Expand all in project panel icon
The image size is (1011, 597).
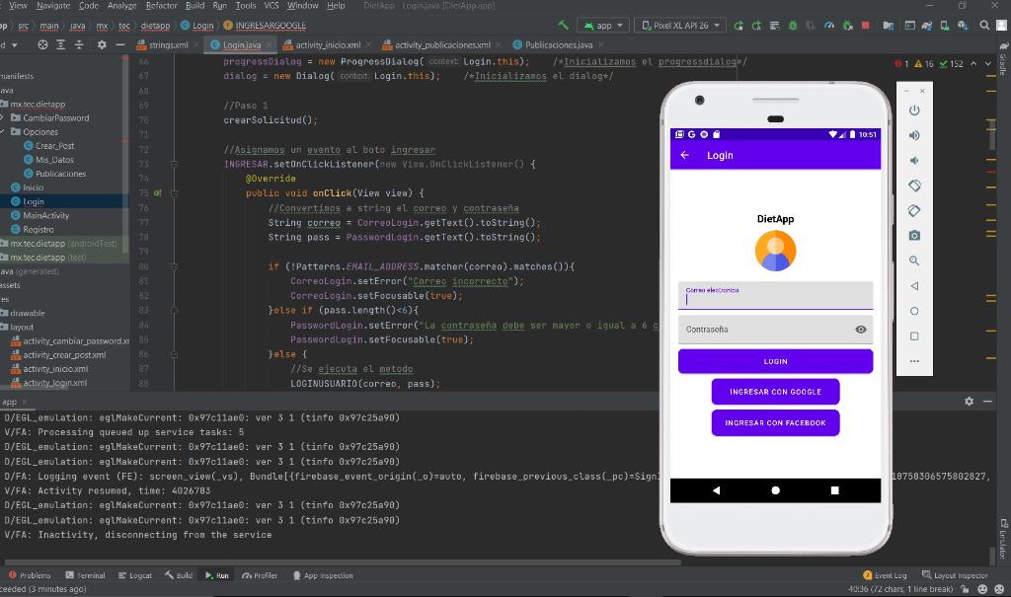tap(60, 45)
